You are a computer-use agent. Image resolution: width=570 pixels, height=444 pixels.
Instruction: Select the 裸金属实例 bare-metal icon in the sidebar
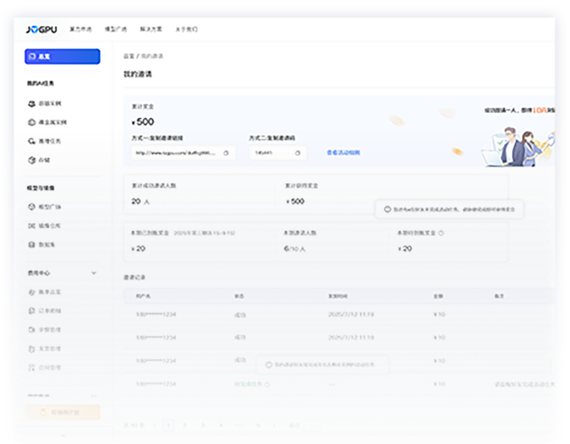[x=32, y=122]
